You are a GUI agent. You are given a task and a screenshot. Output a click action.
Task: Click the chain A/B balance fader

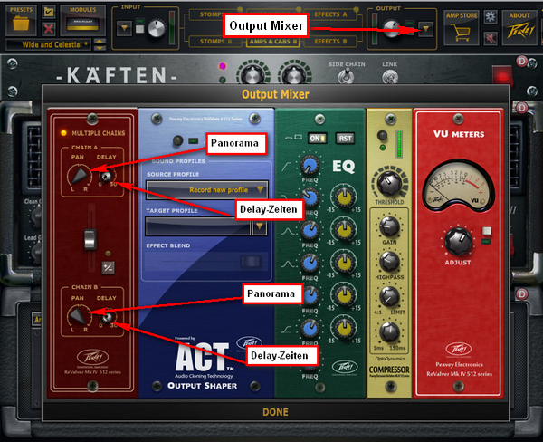pyautogui.click(x=90, y=239)
